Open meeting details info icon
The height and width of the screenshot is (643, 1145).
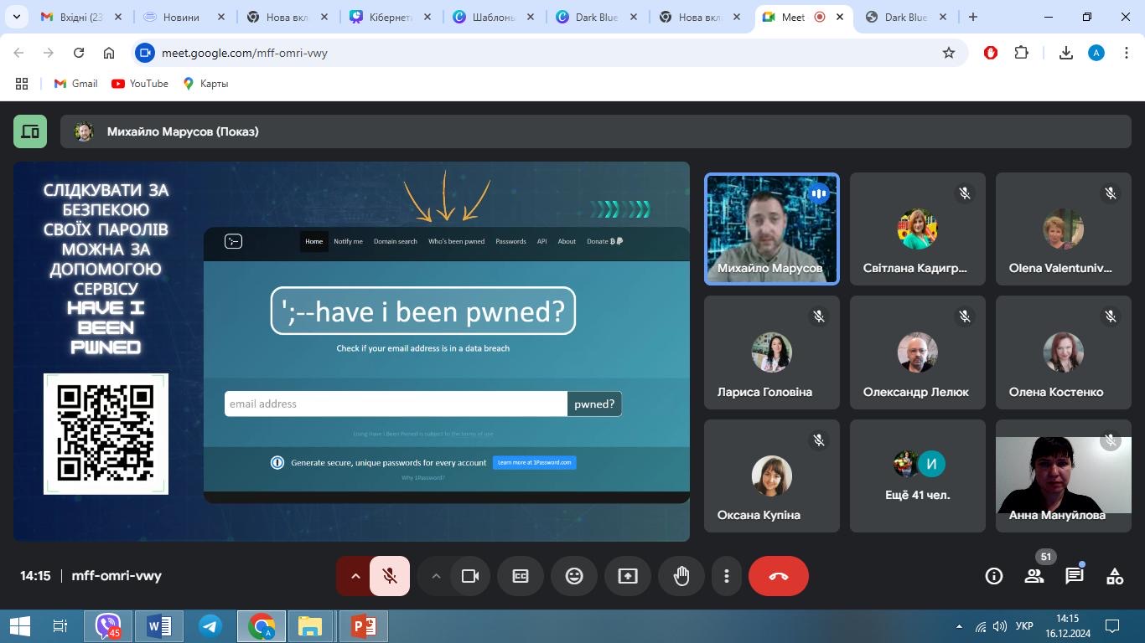point(994,576)
